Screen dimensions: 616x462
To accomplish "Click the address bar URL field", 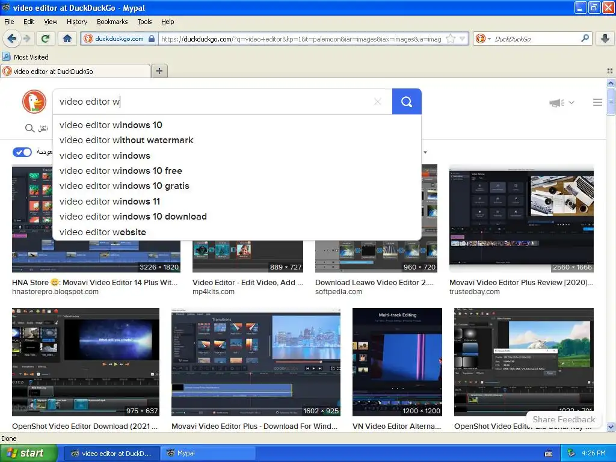I will tap(301, 39).
